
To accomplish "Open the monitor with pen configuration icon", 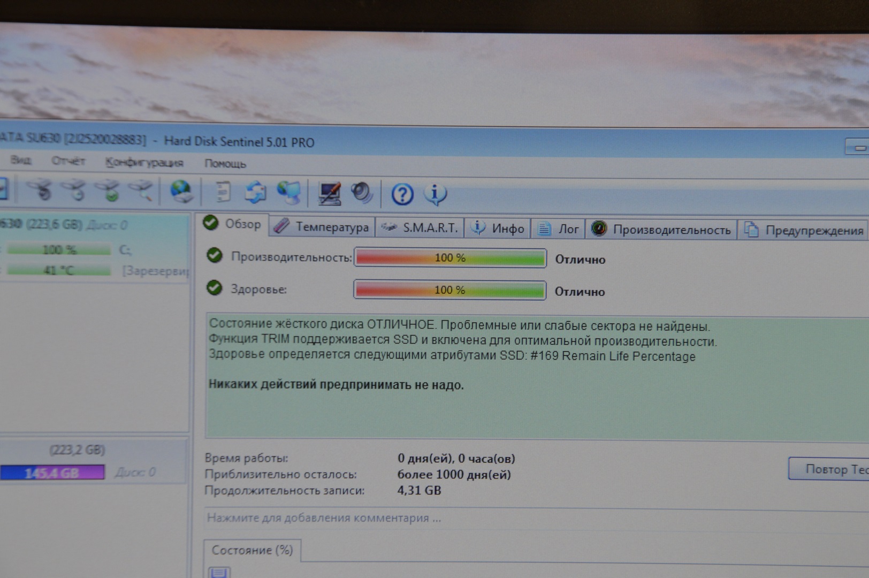I will (x=329, y=193).
